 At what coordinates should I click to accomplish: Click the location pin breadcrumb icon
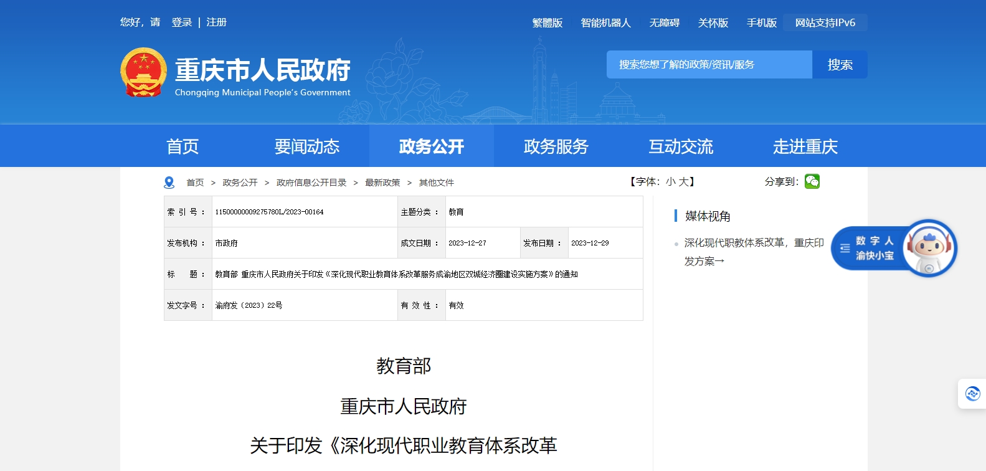[169, 183]
